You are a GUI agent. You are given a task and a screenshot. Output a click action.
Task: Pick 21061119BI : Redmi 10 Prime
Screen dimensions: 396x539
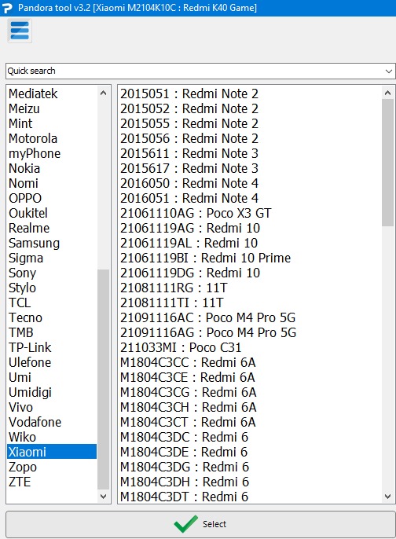coord(205,258)
